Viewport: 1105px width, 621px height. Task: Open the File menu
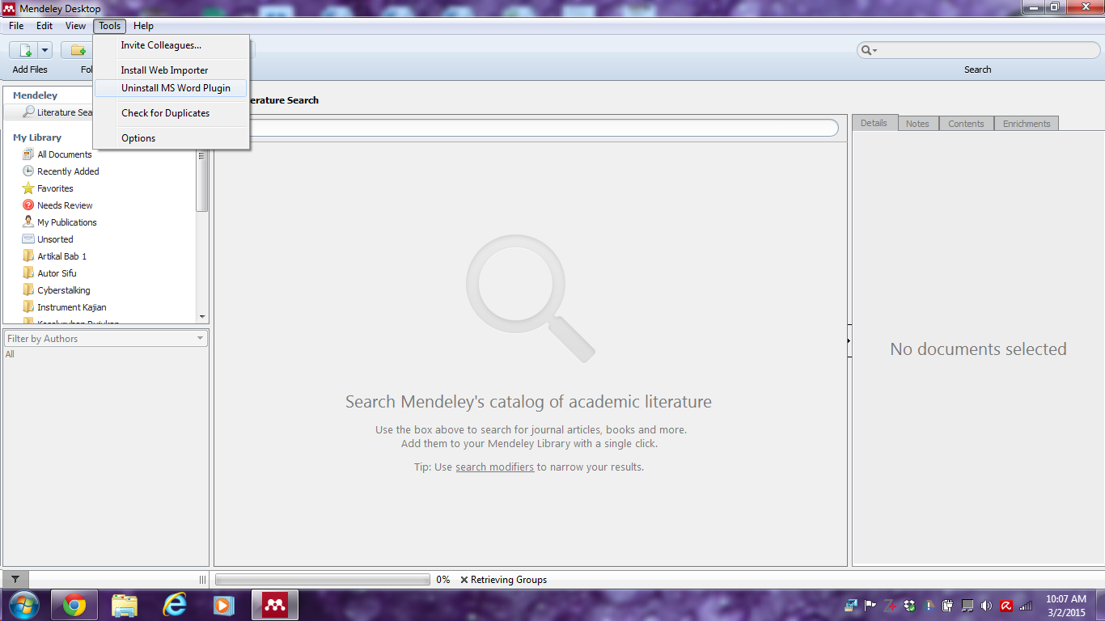[x=16, y=26]
